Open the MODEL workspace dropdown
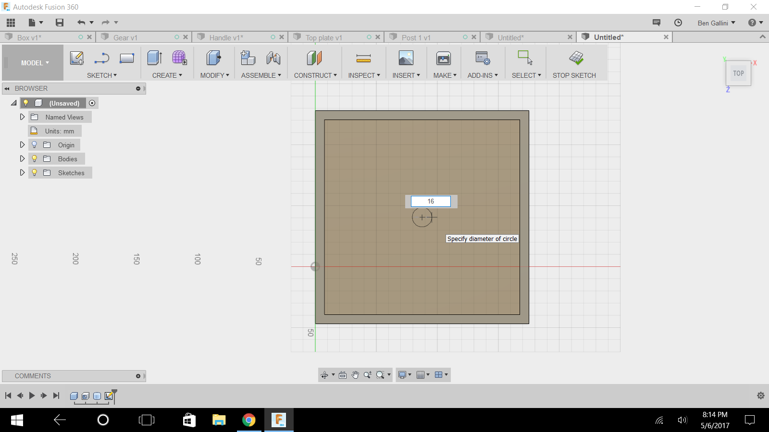 (35, 63)
